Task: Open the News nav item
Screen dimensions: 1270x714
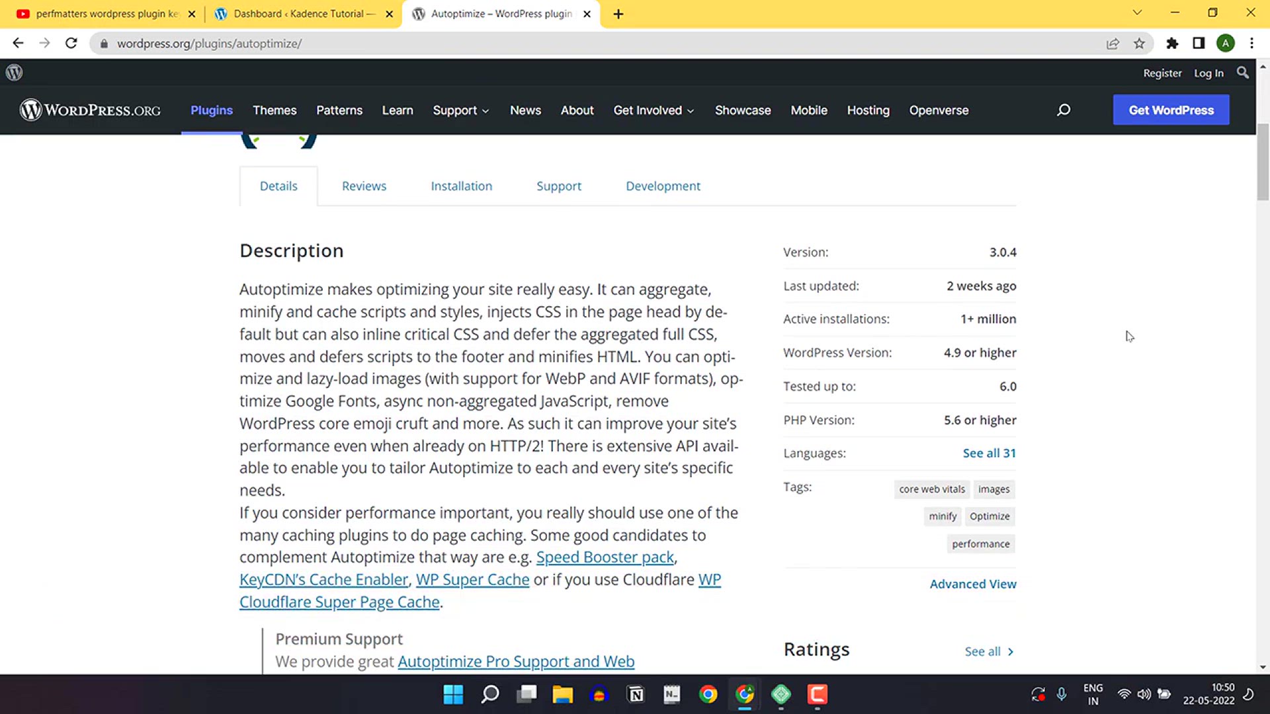Action: pos(525,110)
